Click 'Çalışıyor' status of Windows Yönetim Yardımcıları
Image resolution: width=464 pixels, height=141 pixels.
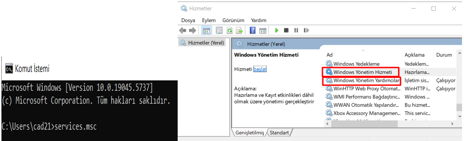pyautogui.click(x=446, y=80)
